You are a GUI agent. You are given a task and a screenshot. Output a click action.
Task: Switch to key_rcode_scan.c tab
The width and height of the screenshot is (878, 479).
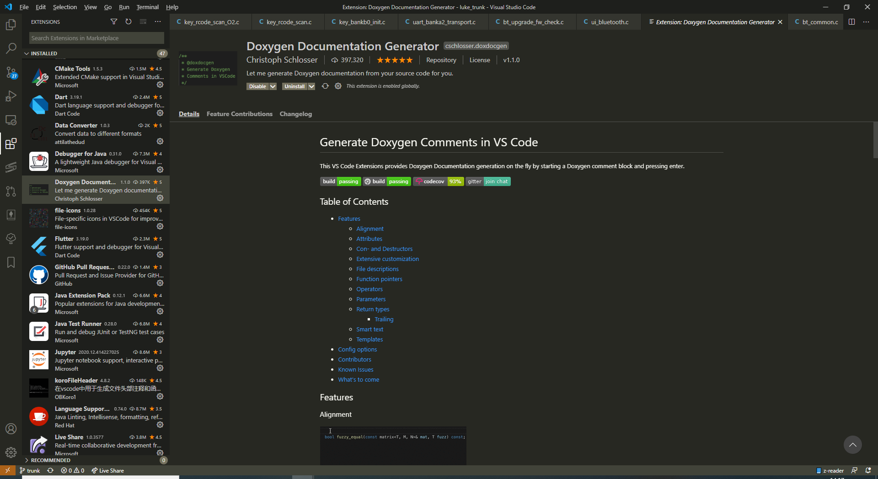coord(289,22)
